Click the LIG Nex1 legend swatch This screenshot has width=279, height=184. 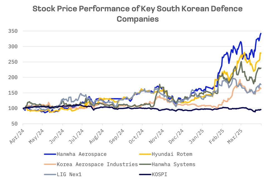point(50,175)
